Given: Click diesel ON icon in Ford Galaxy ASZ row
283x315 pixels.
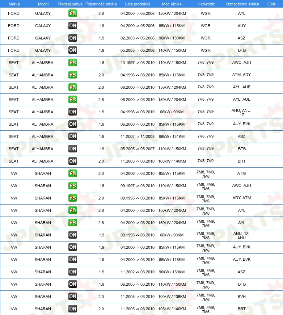Looking at the screenshot, I should pos(72,38).
